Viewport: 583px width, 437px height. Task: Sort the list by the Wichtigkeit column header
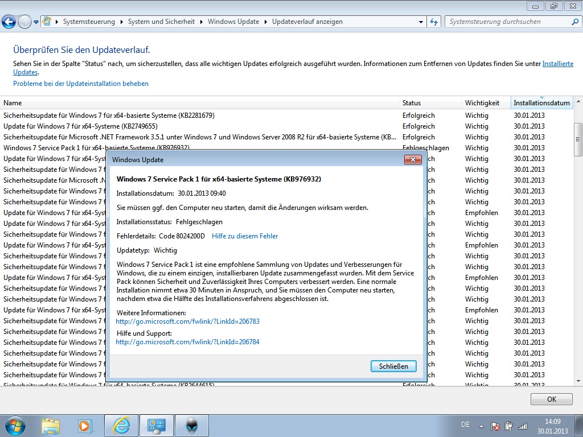coord(486,103)
